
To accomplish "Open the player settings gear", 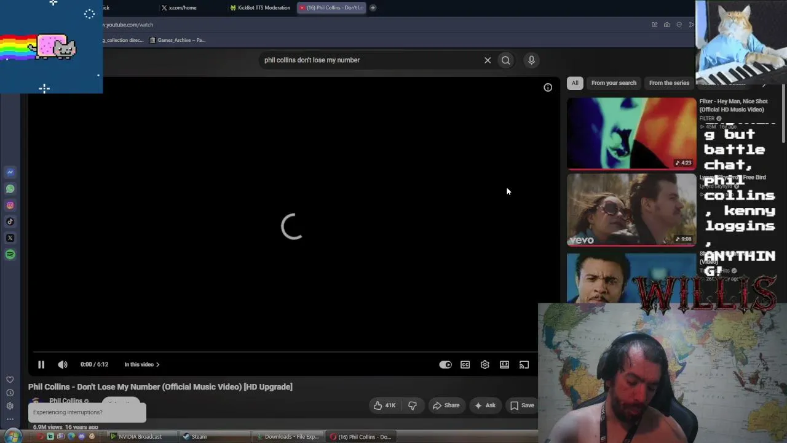I will [x=485, y=365].
